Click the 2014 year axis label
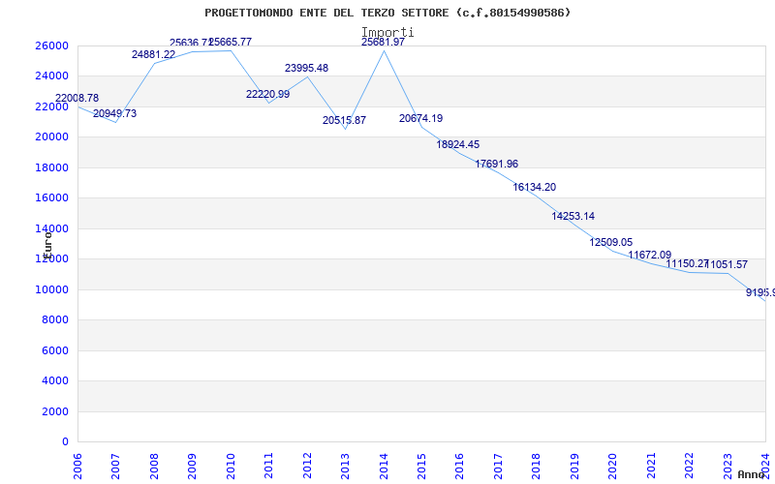 point(384,466)
